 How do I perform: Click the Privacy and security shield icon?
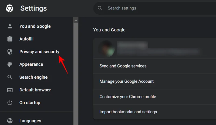point(10,52)
